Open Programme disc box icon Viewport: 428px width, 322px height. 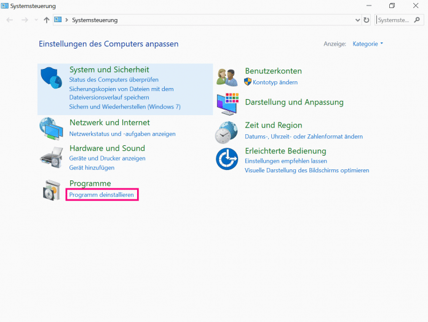(x=51, y=190)
